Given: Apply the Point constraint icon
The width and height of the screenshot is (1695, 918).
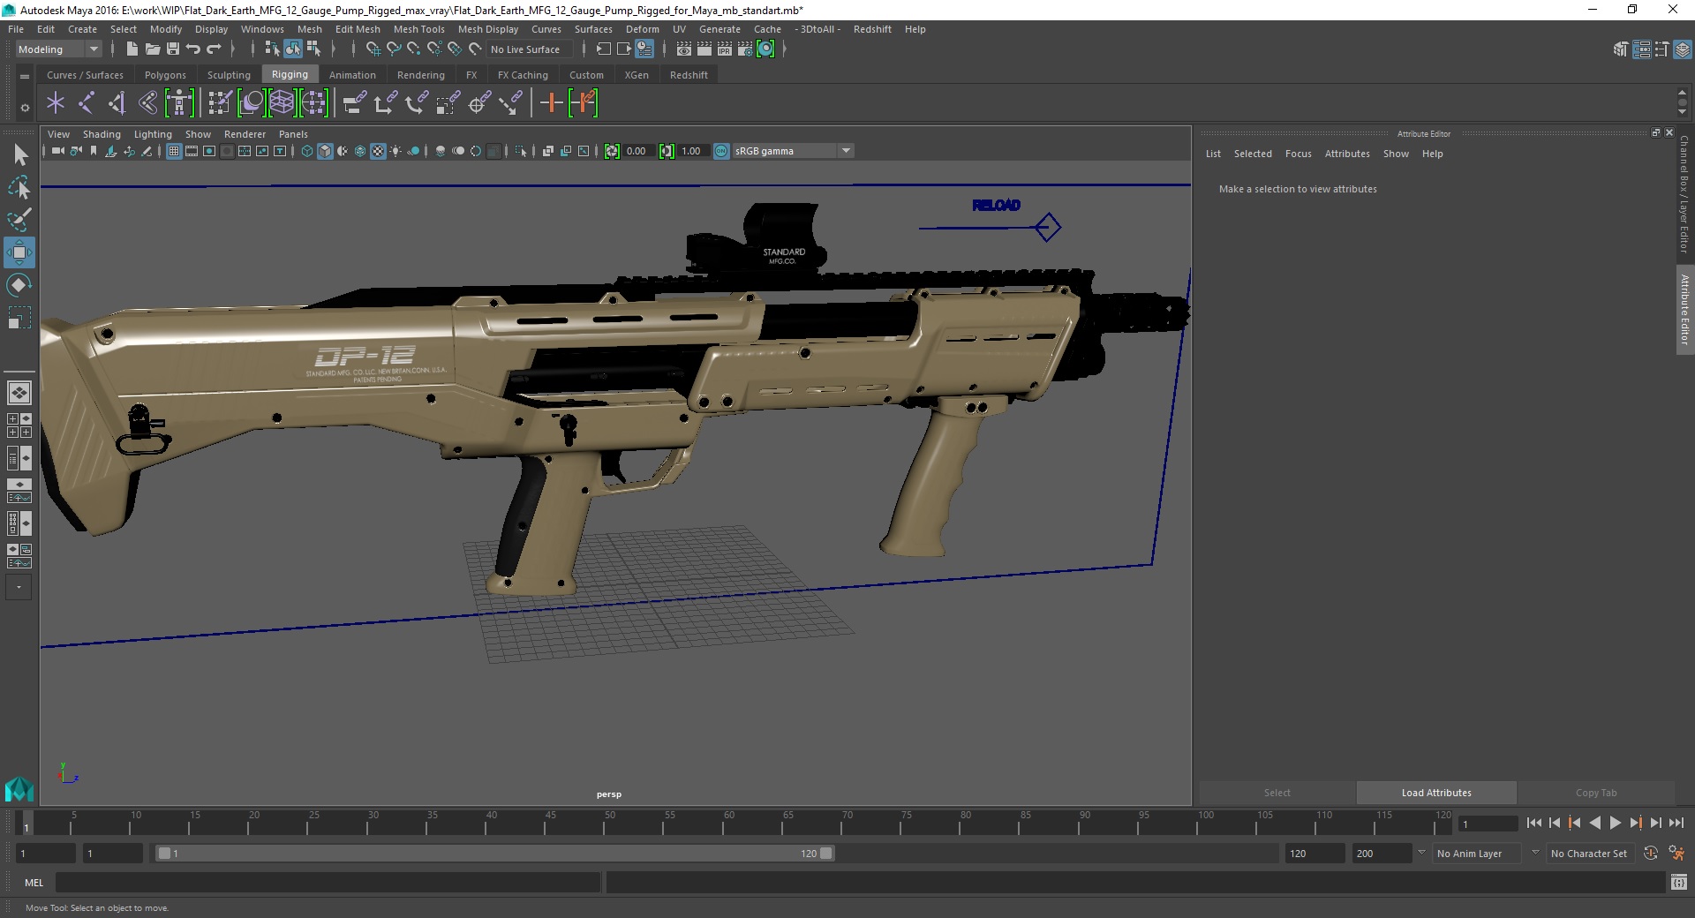Looking at the screenshot, I should (x=385, y=103).
